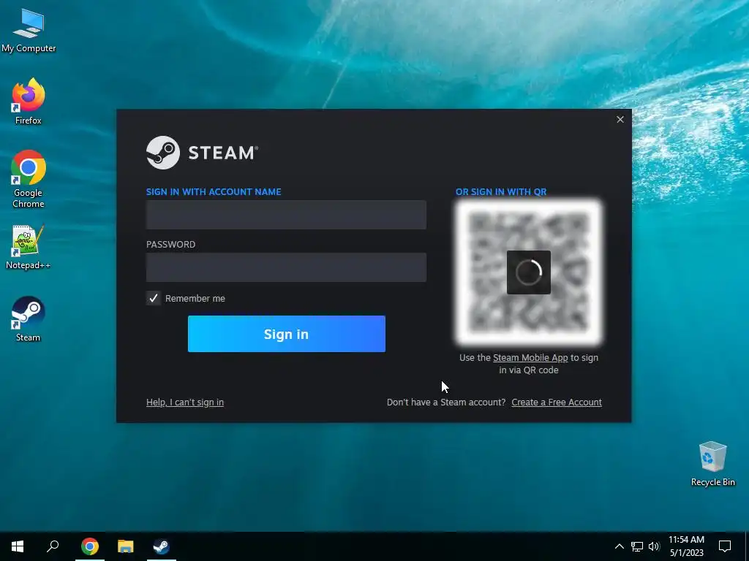Open Notepad++ desktop shortcut

coord(28,247)
